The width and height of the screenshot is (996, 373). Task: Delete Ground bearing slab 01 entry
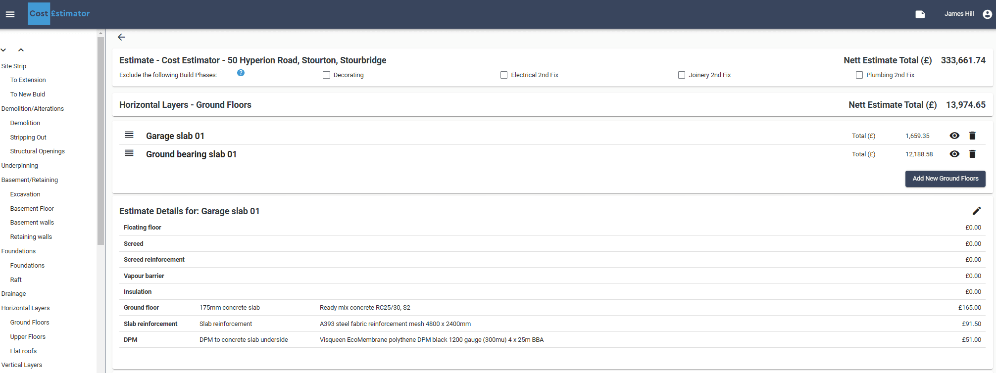click(x=972, y=154)
